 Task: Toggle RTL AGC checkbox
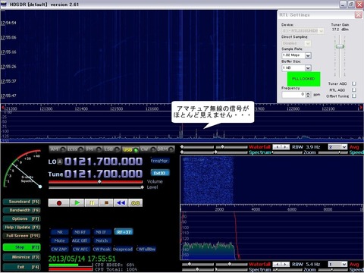[354, 90]
